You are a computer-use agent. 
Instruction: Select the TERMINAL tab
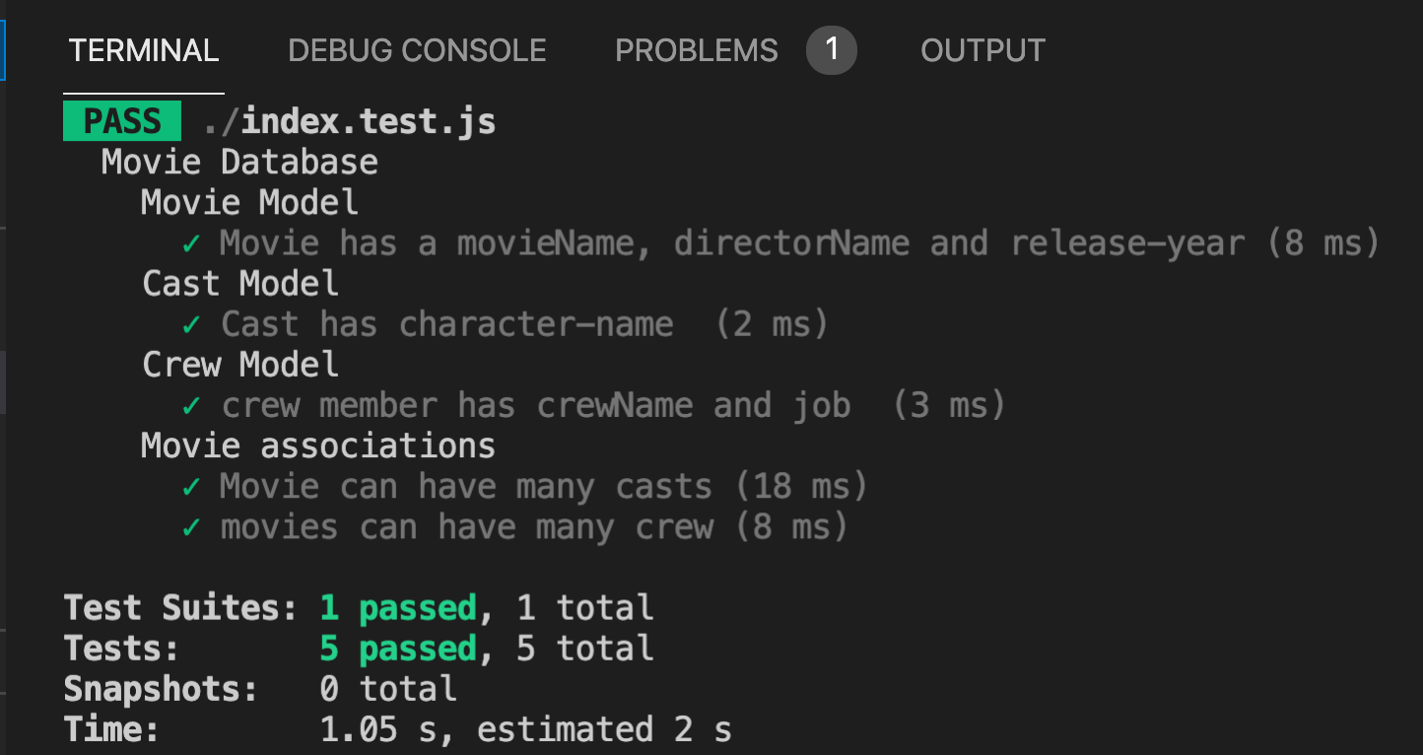pyautogui.click(x=143, y=50)
